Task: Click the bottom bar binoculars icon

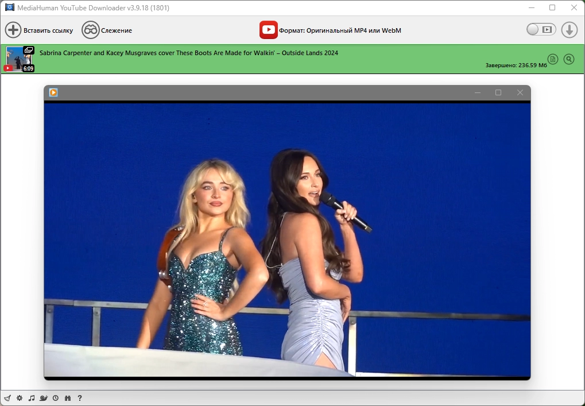Action: click(x=68, y=398)
